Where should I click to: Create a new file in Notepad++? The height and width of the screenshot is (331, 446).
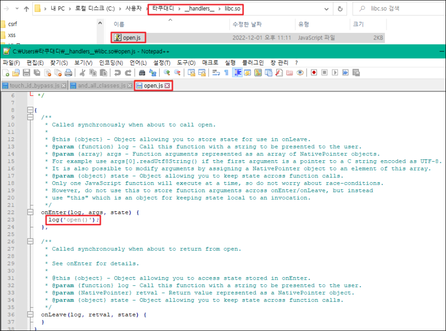click(6, 73)
